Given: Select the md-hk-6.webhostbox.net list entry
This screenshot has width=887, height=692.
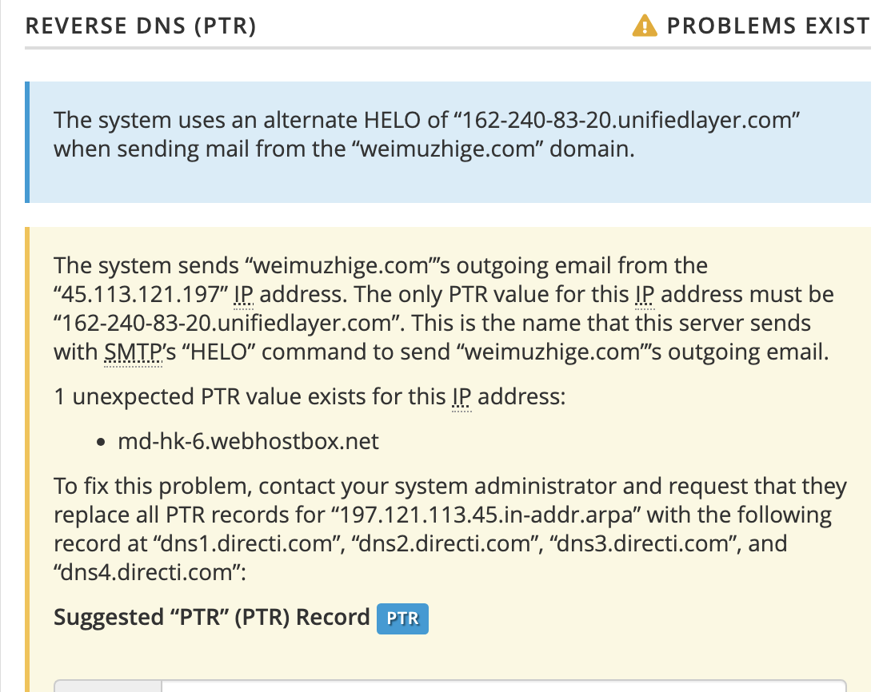Looking at the screenshot, I should coord(248,441).
